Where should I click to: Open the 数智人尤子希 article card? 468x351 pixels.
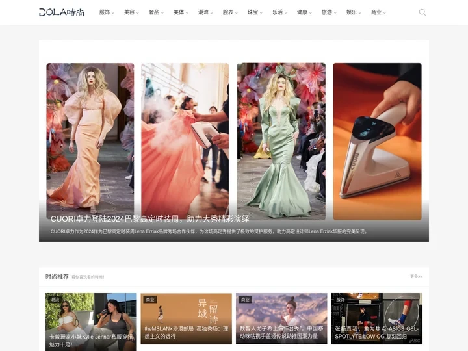point(281,318)
